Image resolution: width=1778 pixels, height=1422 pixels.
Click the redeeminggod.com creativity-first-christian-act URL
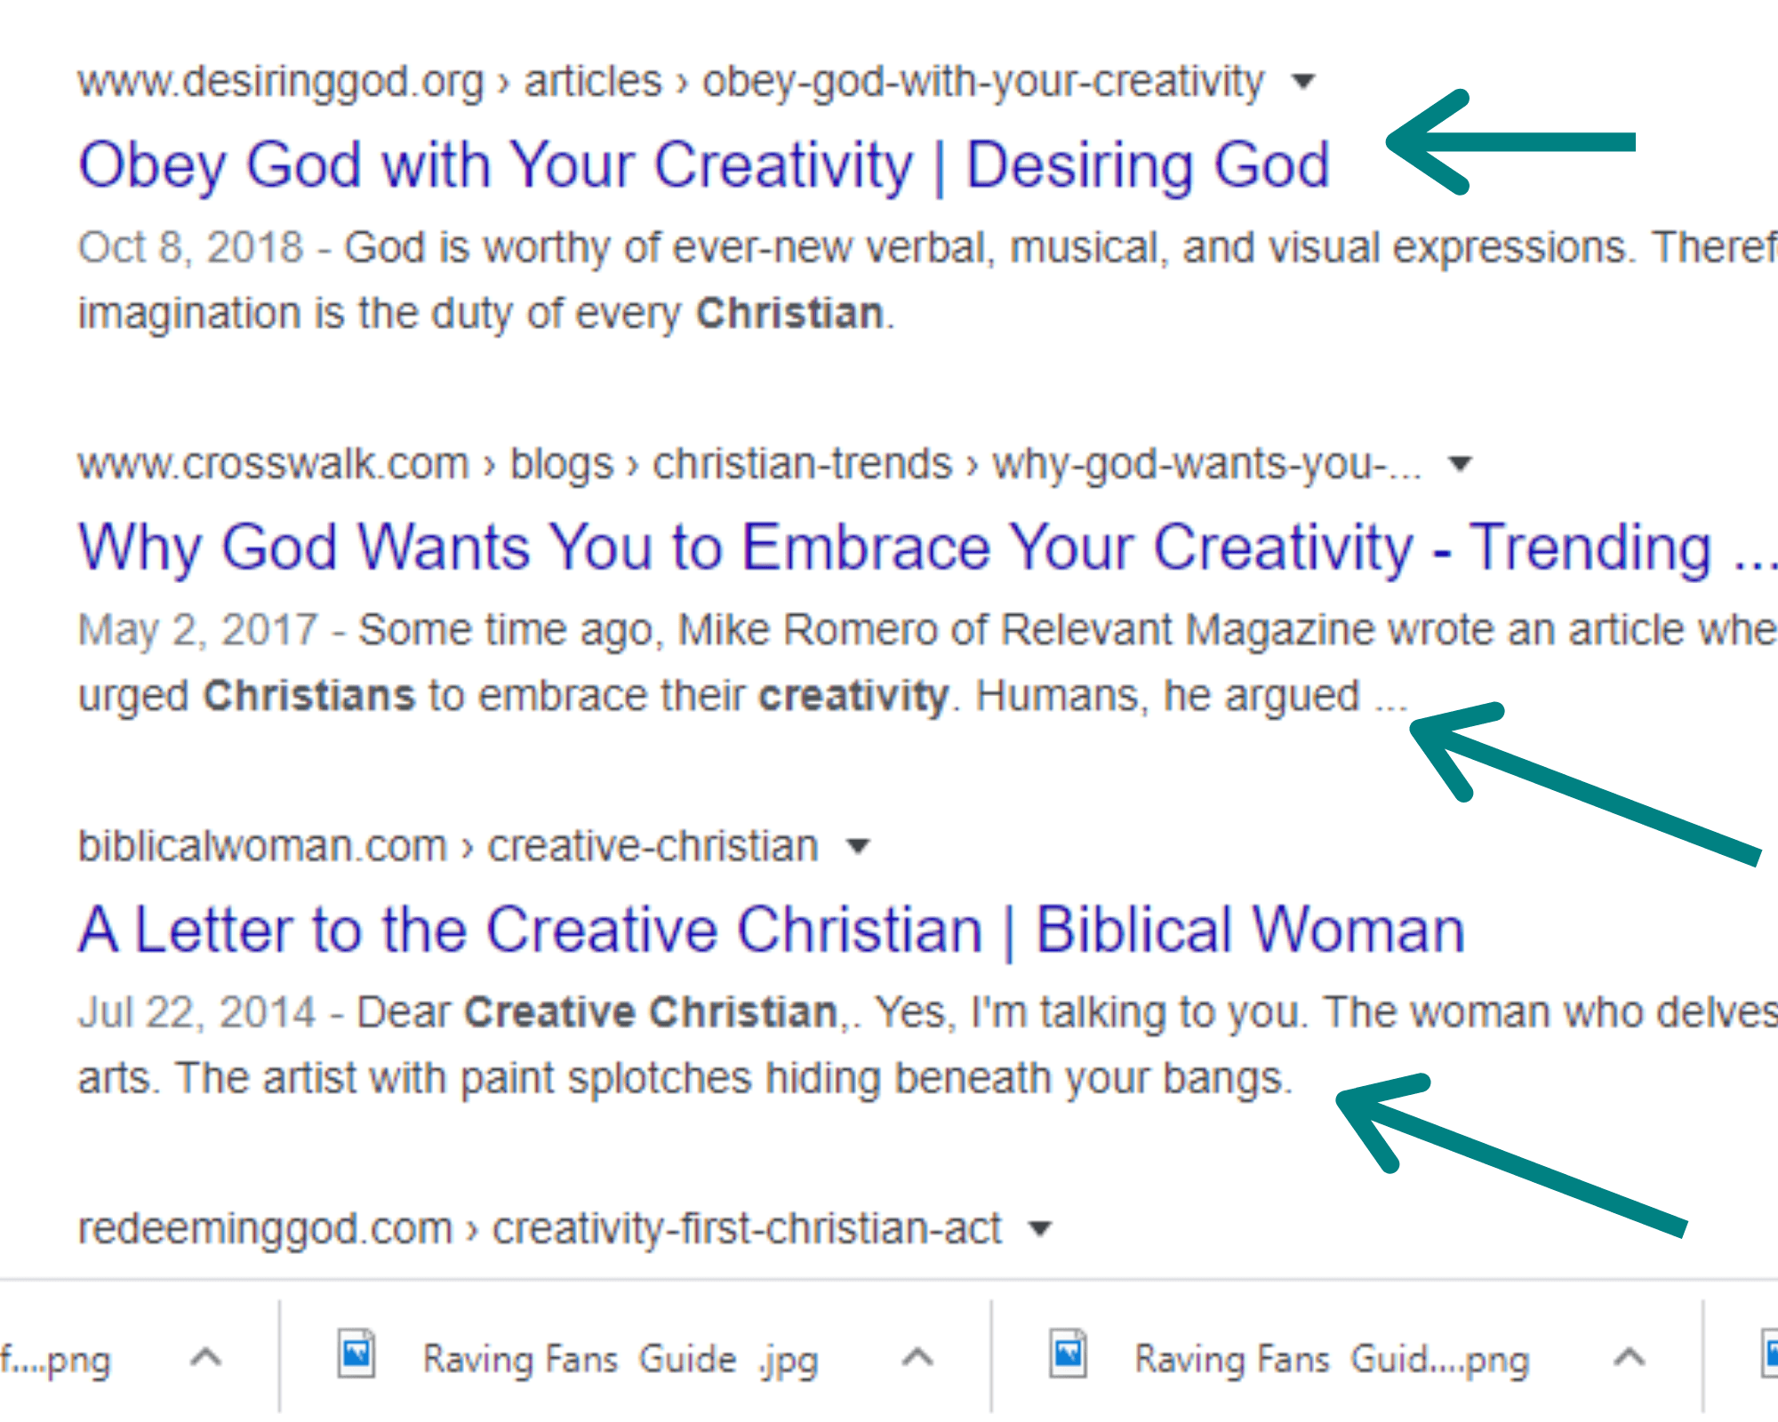point(540,1230)
